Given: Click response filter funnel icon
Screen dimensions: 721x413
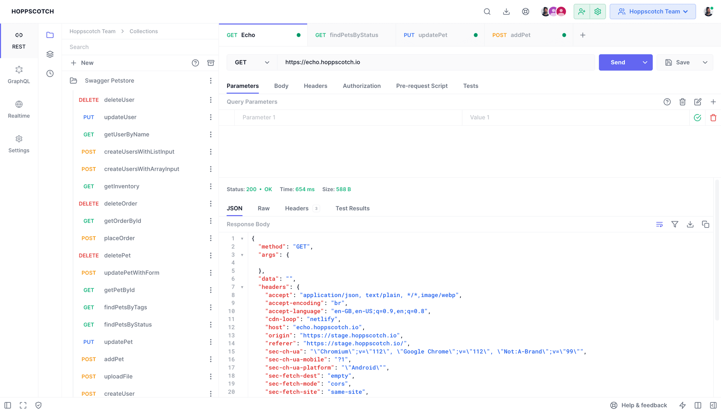Looking at the screenshot, I should (675, 224).
